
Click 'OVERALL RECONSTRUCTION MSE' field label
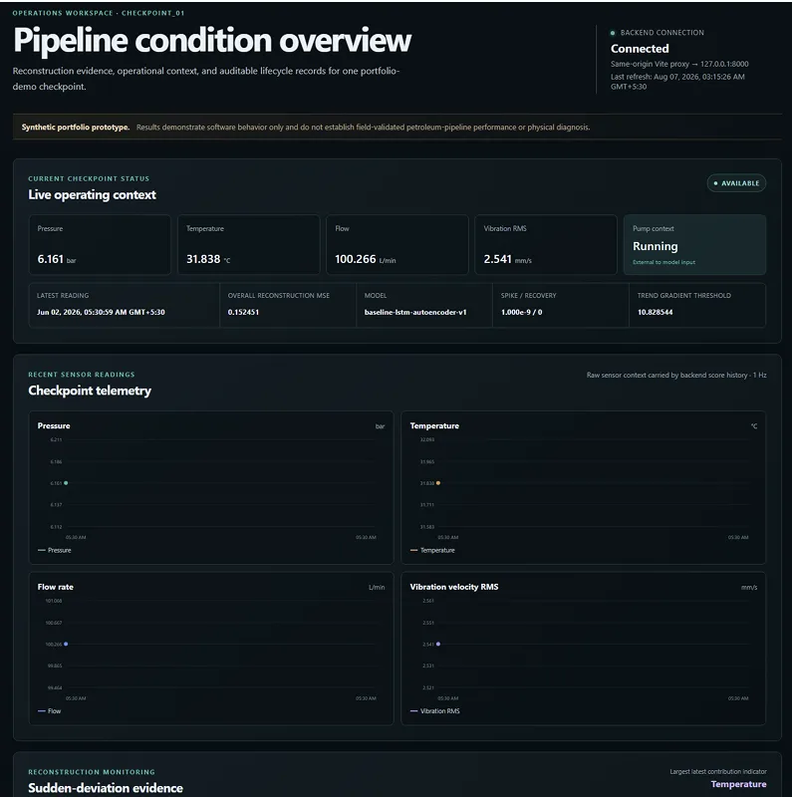point(279,295)
